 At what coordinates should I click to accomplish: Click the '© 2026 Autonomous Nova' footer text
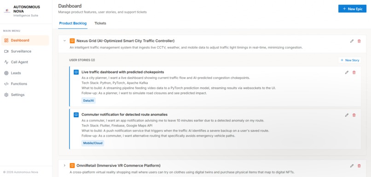point(21,172)
